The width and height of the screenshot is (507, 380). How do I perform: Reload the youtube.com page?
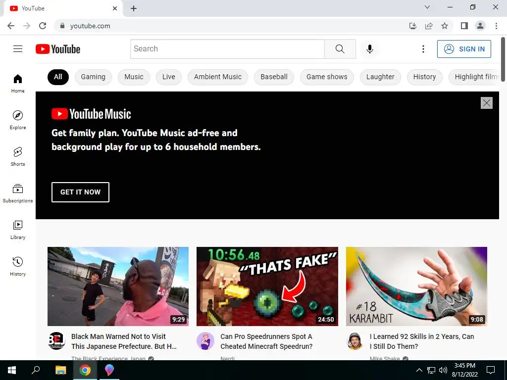[x=43, y=26]
